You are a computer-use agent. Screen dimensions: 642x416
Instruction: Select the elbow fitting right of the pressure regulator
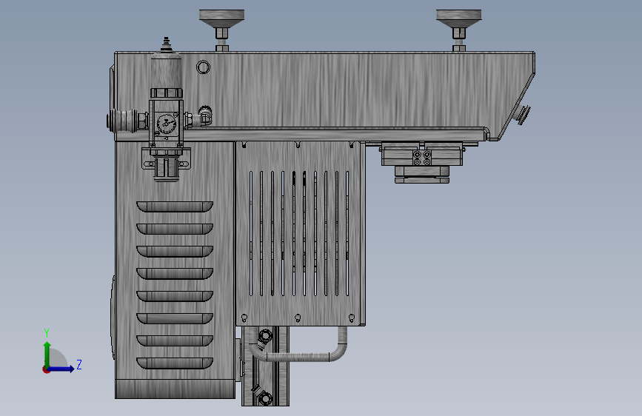coord(205,115)
